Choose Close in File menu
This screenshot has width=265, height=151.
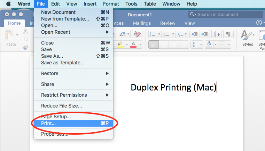tap(73, 43)
